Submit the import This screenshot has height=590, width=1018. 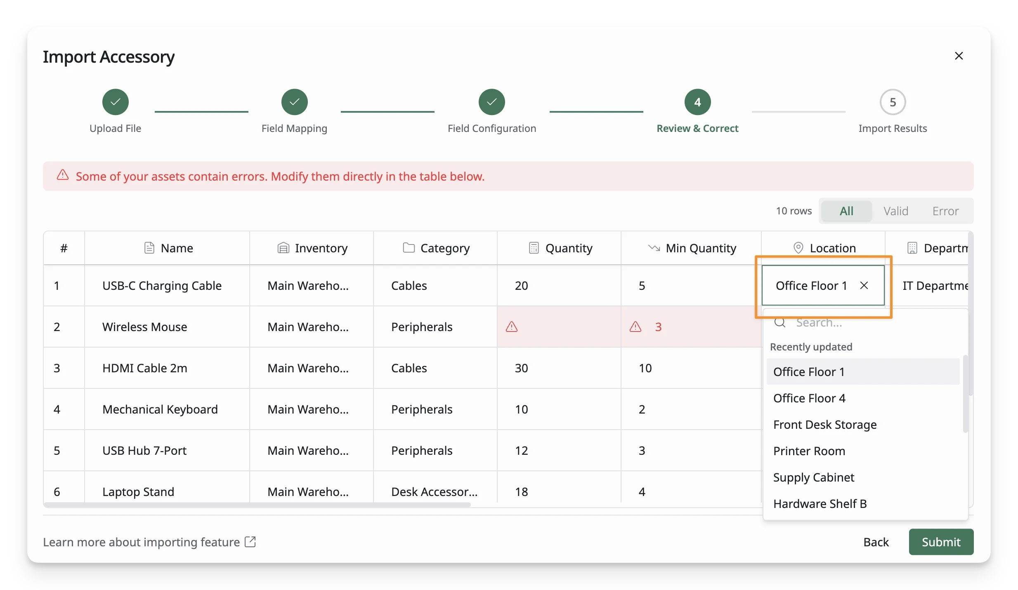[941, 542]
